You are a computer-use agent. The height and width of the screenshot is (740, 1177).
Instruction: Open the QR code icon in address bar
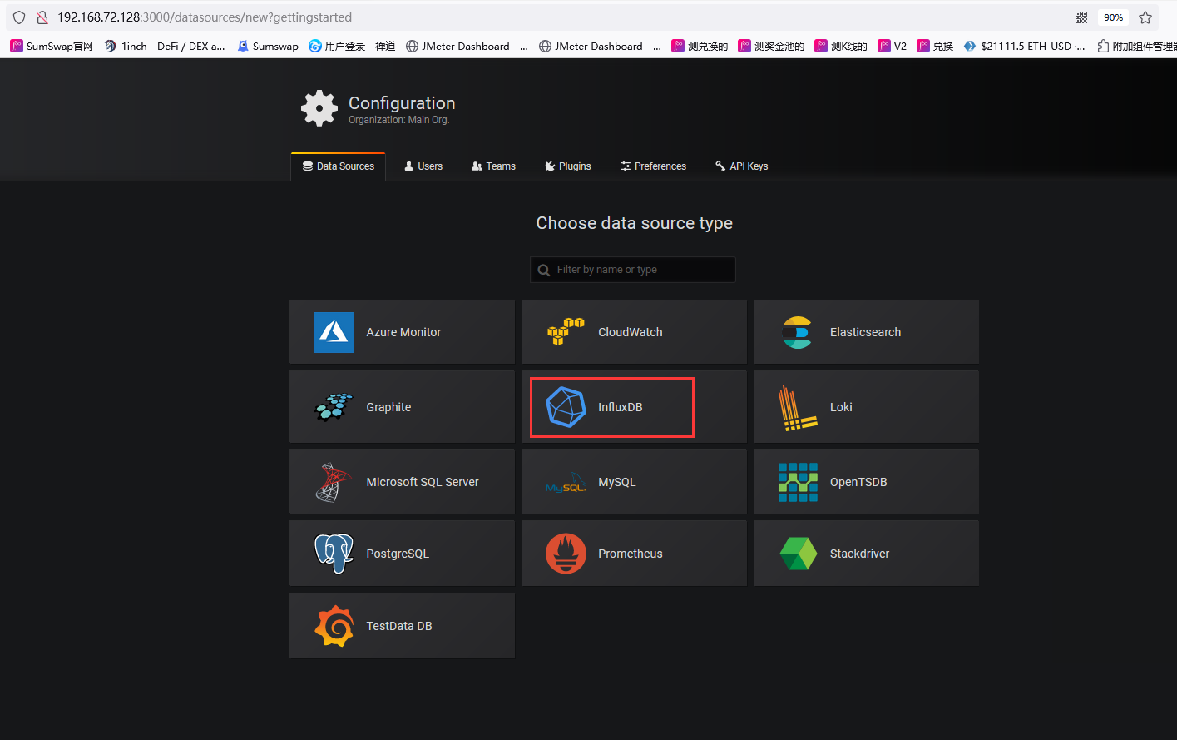(x=1081, y=17)
